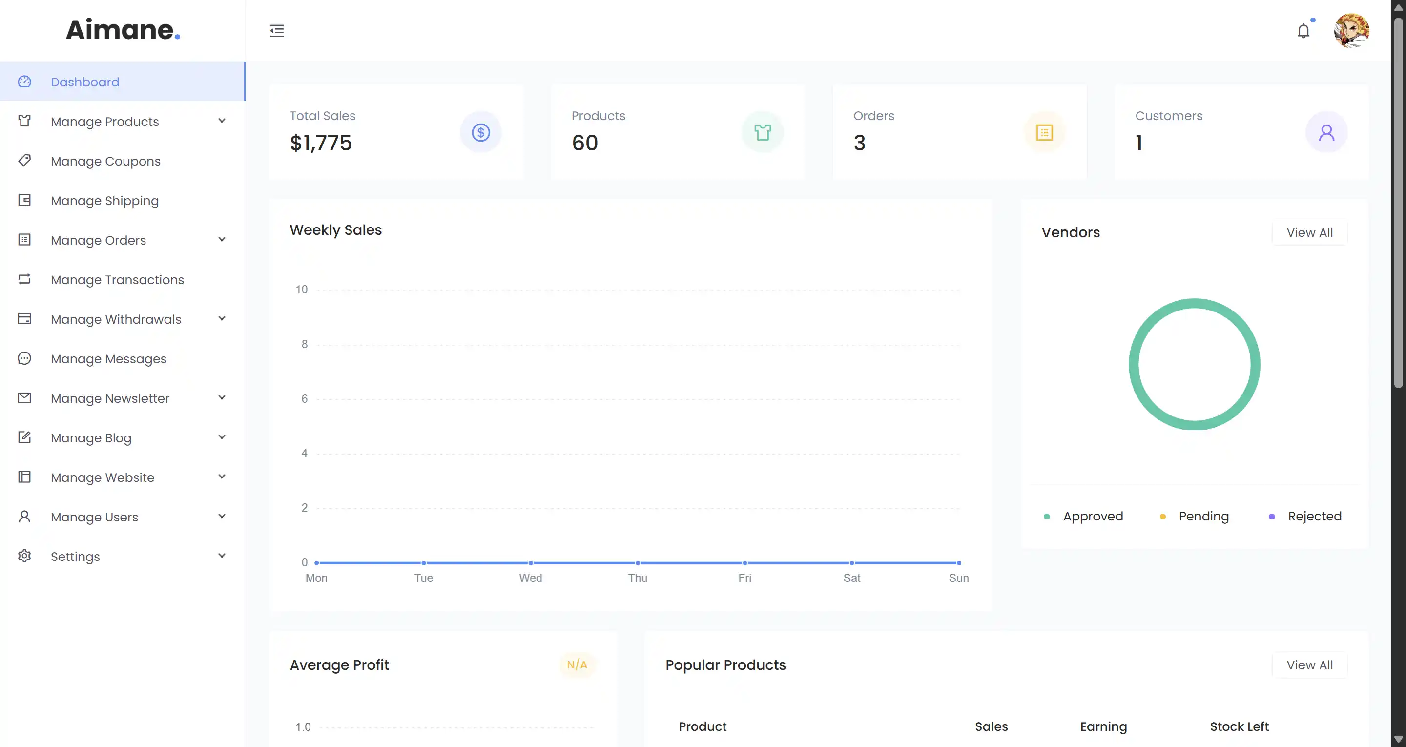1406x747 pixels.
Task: Click the Total Sales dollar icon
Action: coord(480,132)
